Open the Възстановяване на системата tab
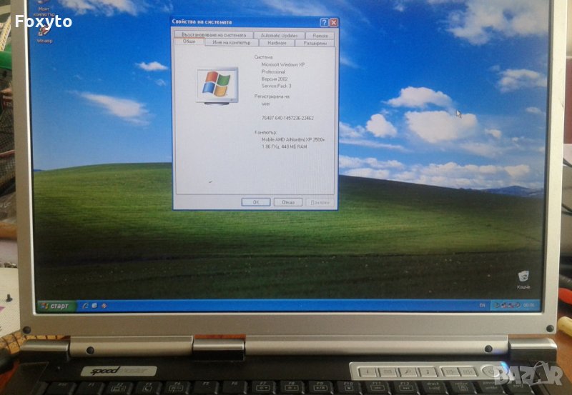 [214, 35]
